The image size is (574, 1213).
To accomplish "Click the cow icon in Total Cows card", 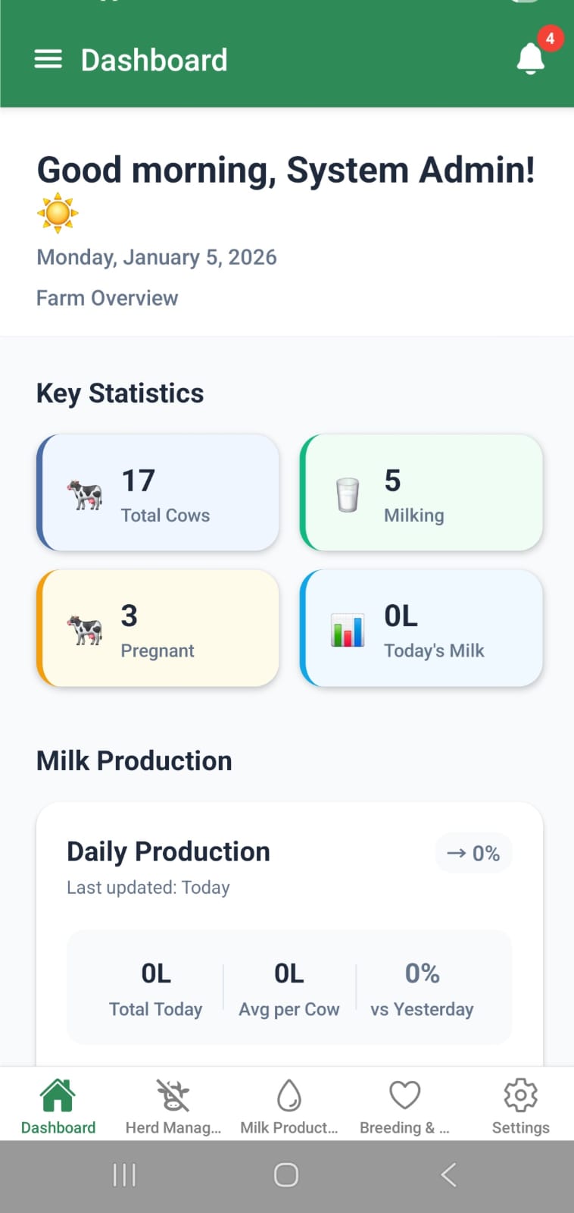I will click(x=84, y=495).
